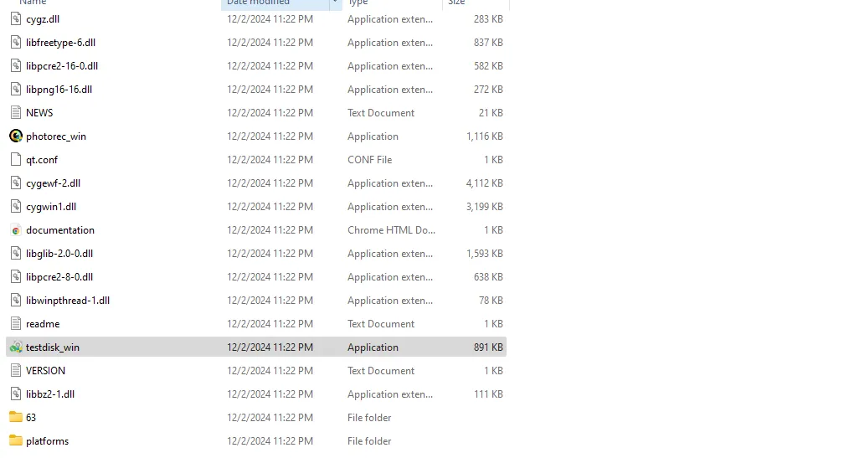Select the libpcre2-8-0.dll icon

[x=16, y=277]
